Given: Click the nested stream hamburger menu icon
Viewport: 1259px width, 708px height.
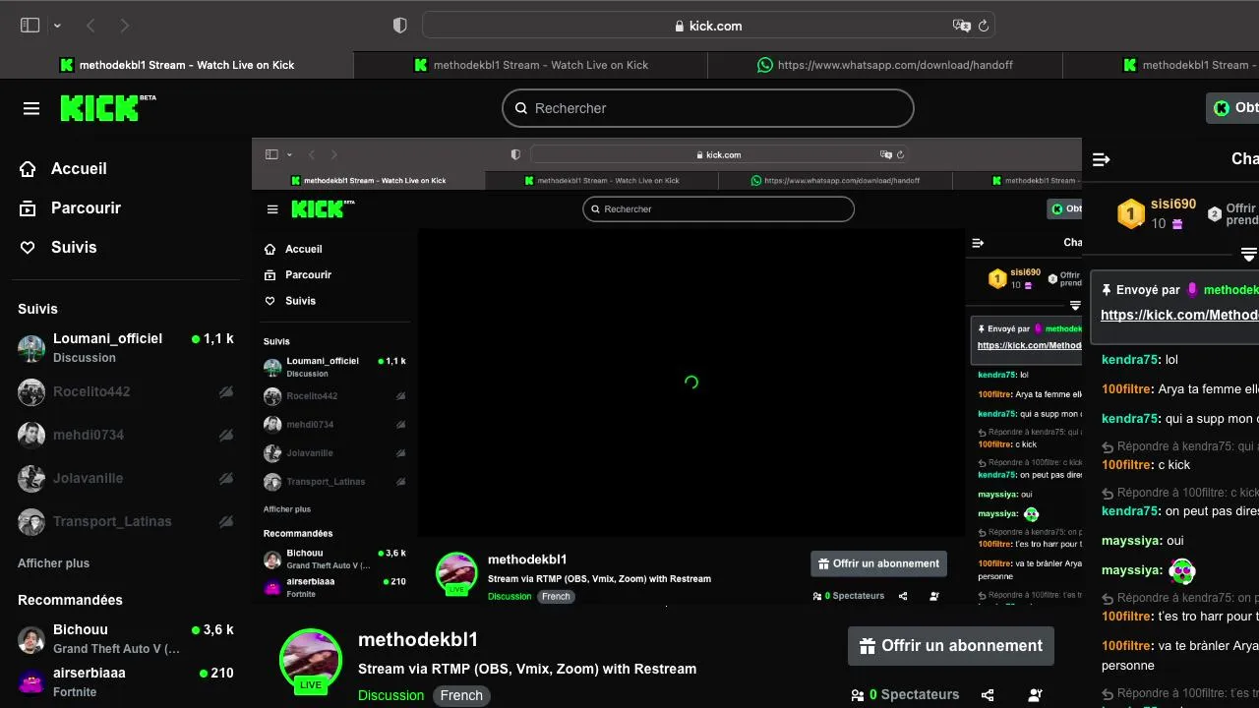Looking at the screenshot, I should tap(272, 209).
